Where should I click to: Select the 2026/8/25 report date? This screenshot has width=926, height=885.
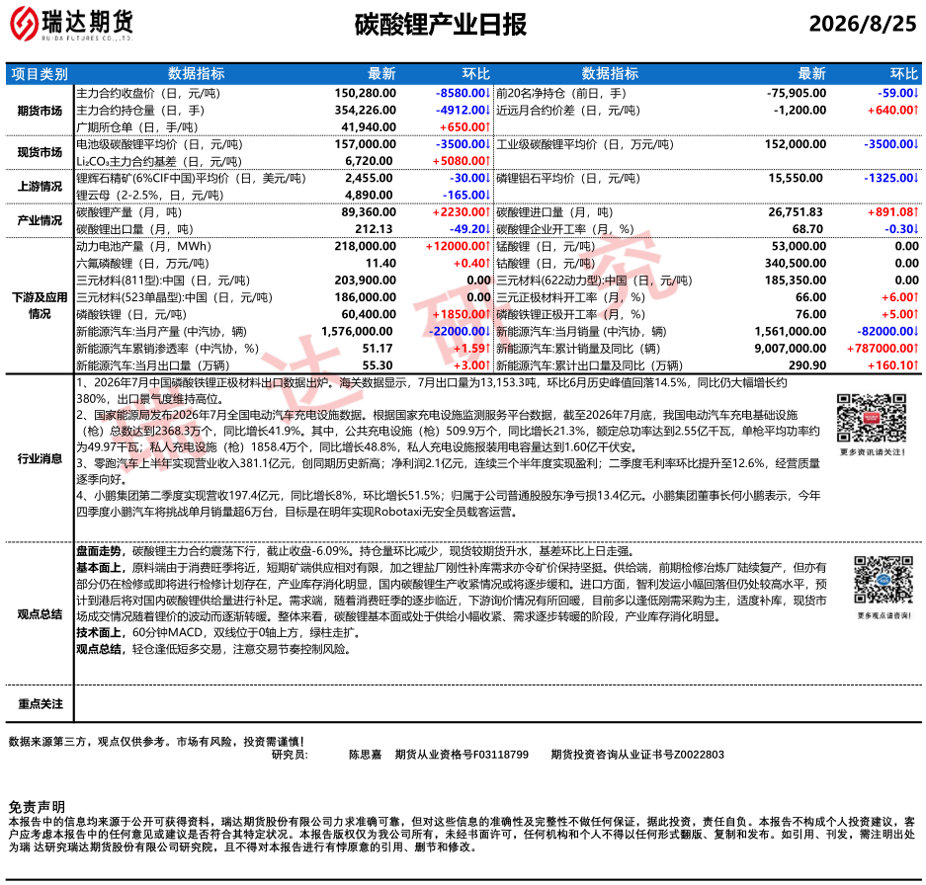[862, 25]
